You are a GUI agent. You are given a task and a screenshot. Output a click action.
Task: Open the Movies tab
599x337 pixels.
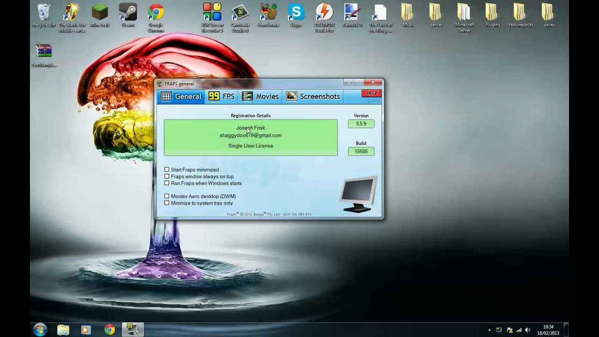point(260,96)
